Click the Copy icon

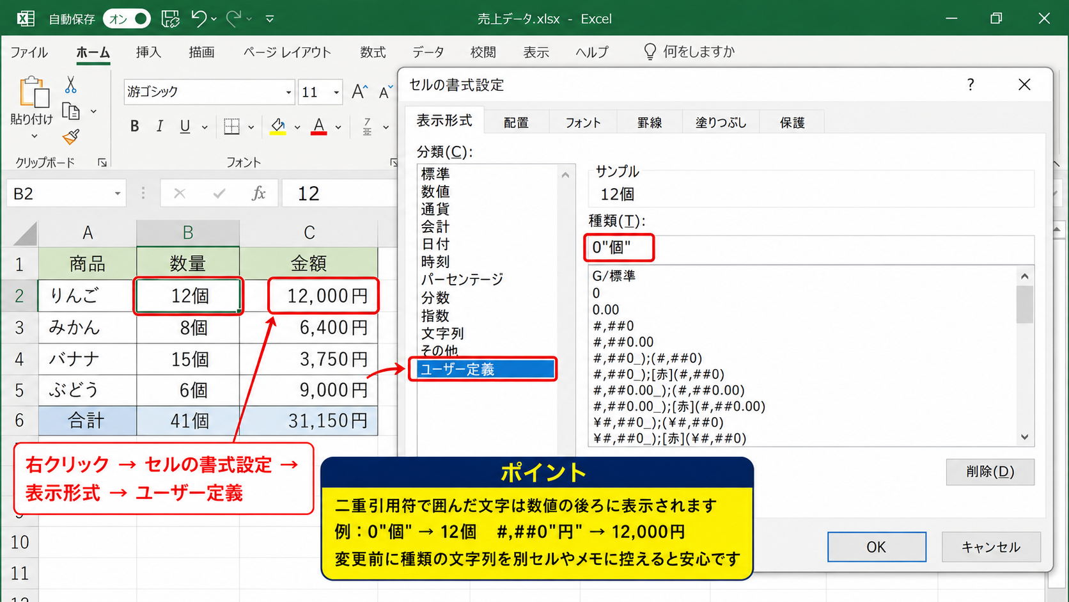point(71,111)
